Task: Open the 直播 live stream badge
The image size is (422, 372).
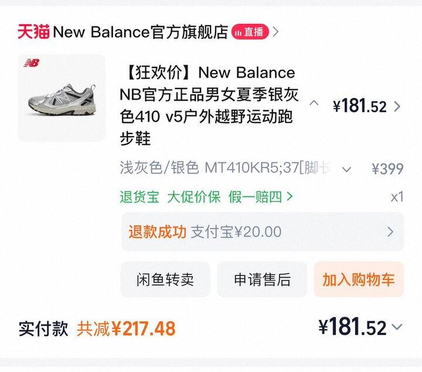Action: pos(250,32)
